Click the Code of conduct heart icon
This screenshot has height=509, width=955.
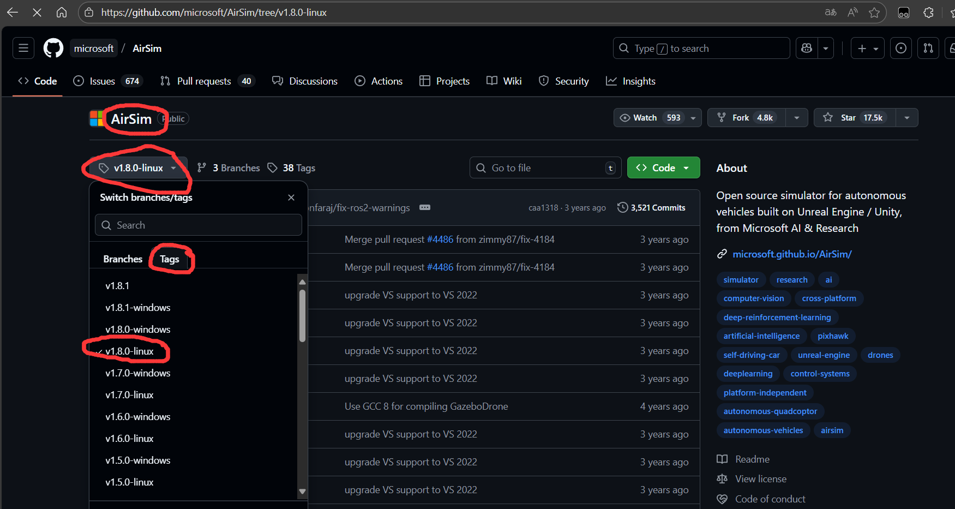(722, 499)
